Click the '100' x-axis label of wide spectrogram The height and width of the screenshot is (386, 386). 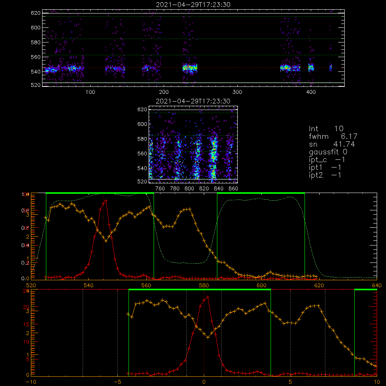(x=90, y=92)
